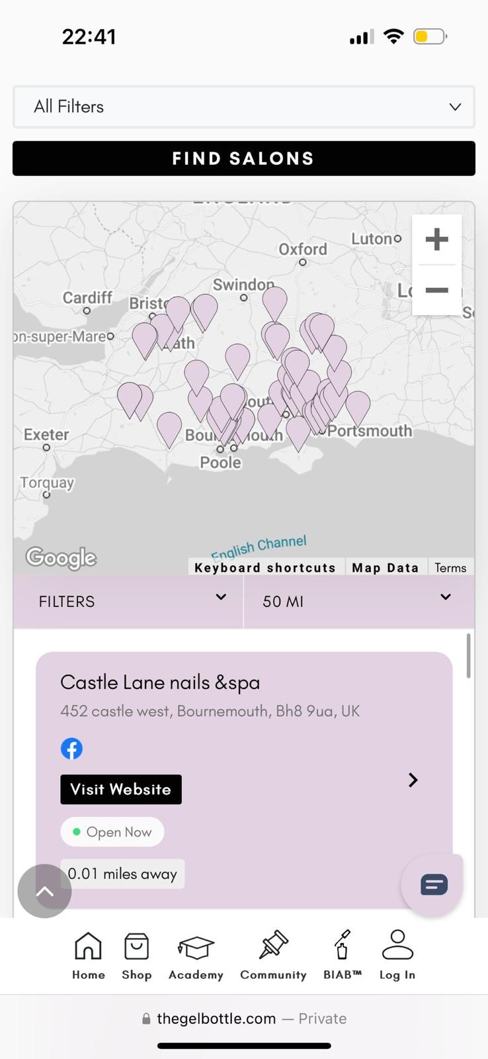Screen dimensions: 488x1059
Task: Expand the FILTERS dropdown below the map
Action: pos(128,601)
